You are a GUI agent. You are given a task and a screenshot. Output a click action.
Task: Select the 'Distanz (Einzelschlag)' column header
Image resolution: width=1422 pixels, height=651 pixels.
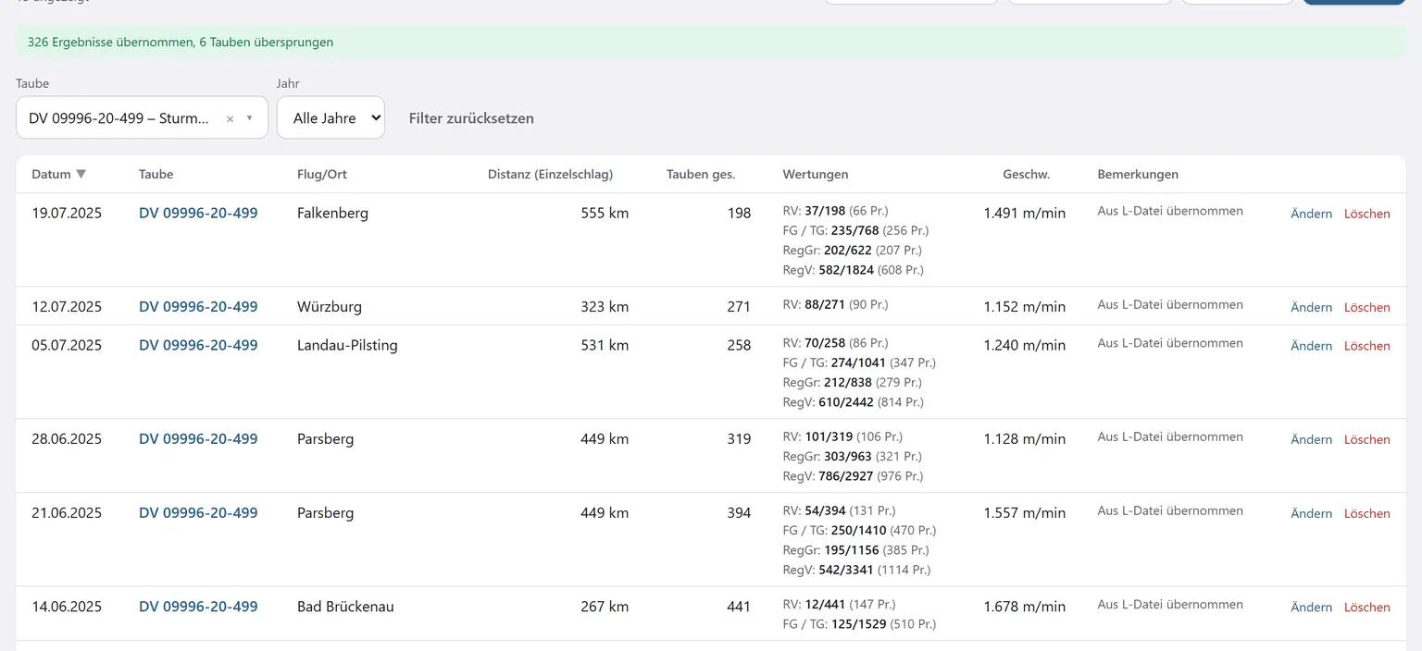click(x=550, y=174)
